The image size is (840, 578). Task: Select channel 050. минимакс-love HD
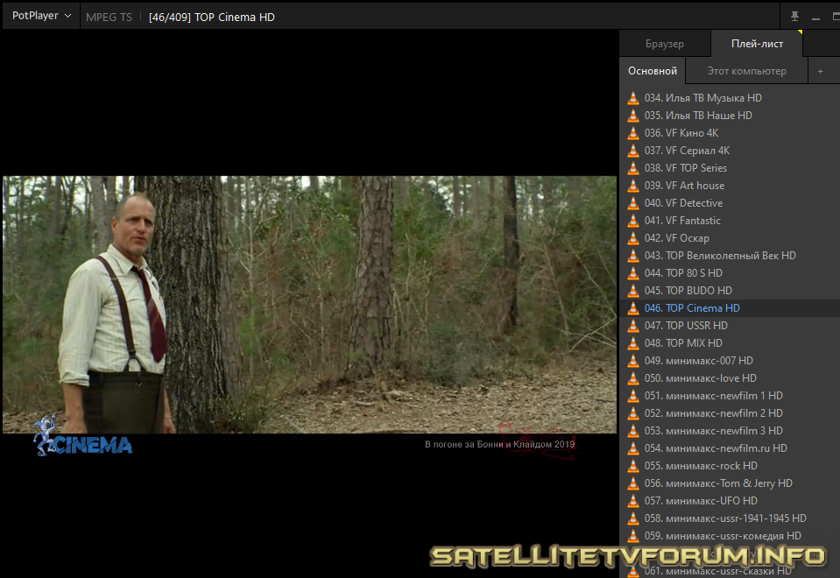730,378
